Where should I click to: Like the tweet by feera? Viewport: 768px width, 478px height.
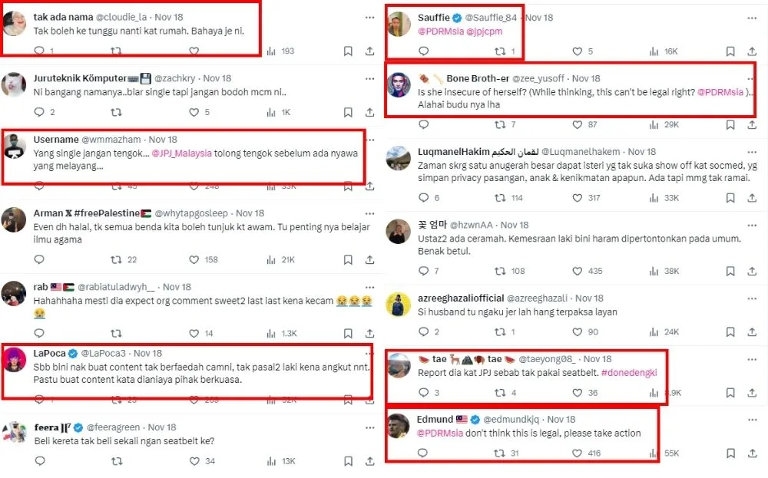click(x=194, y=461)
